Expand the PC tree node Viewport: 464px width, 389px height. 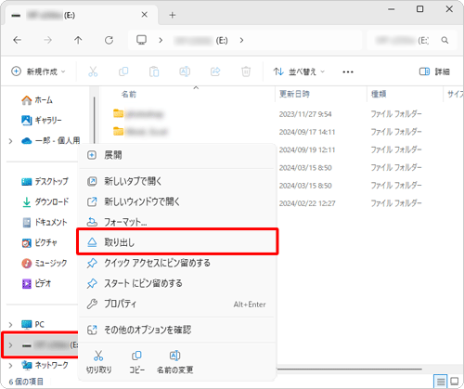11,325
